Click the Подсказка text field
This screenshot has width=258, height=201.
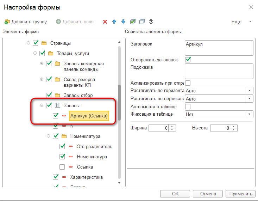click(219, 71)
